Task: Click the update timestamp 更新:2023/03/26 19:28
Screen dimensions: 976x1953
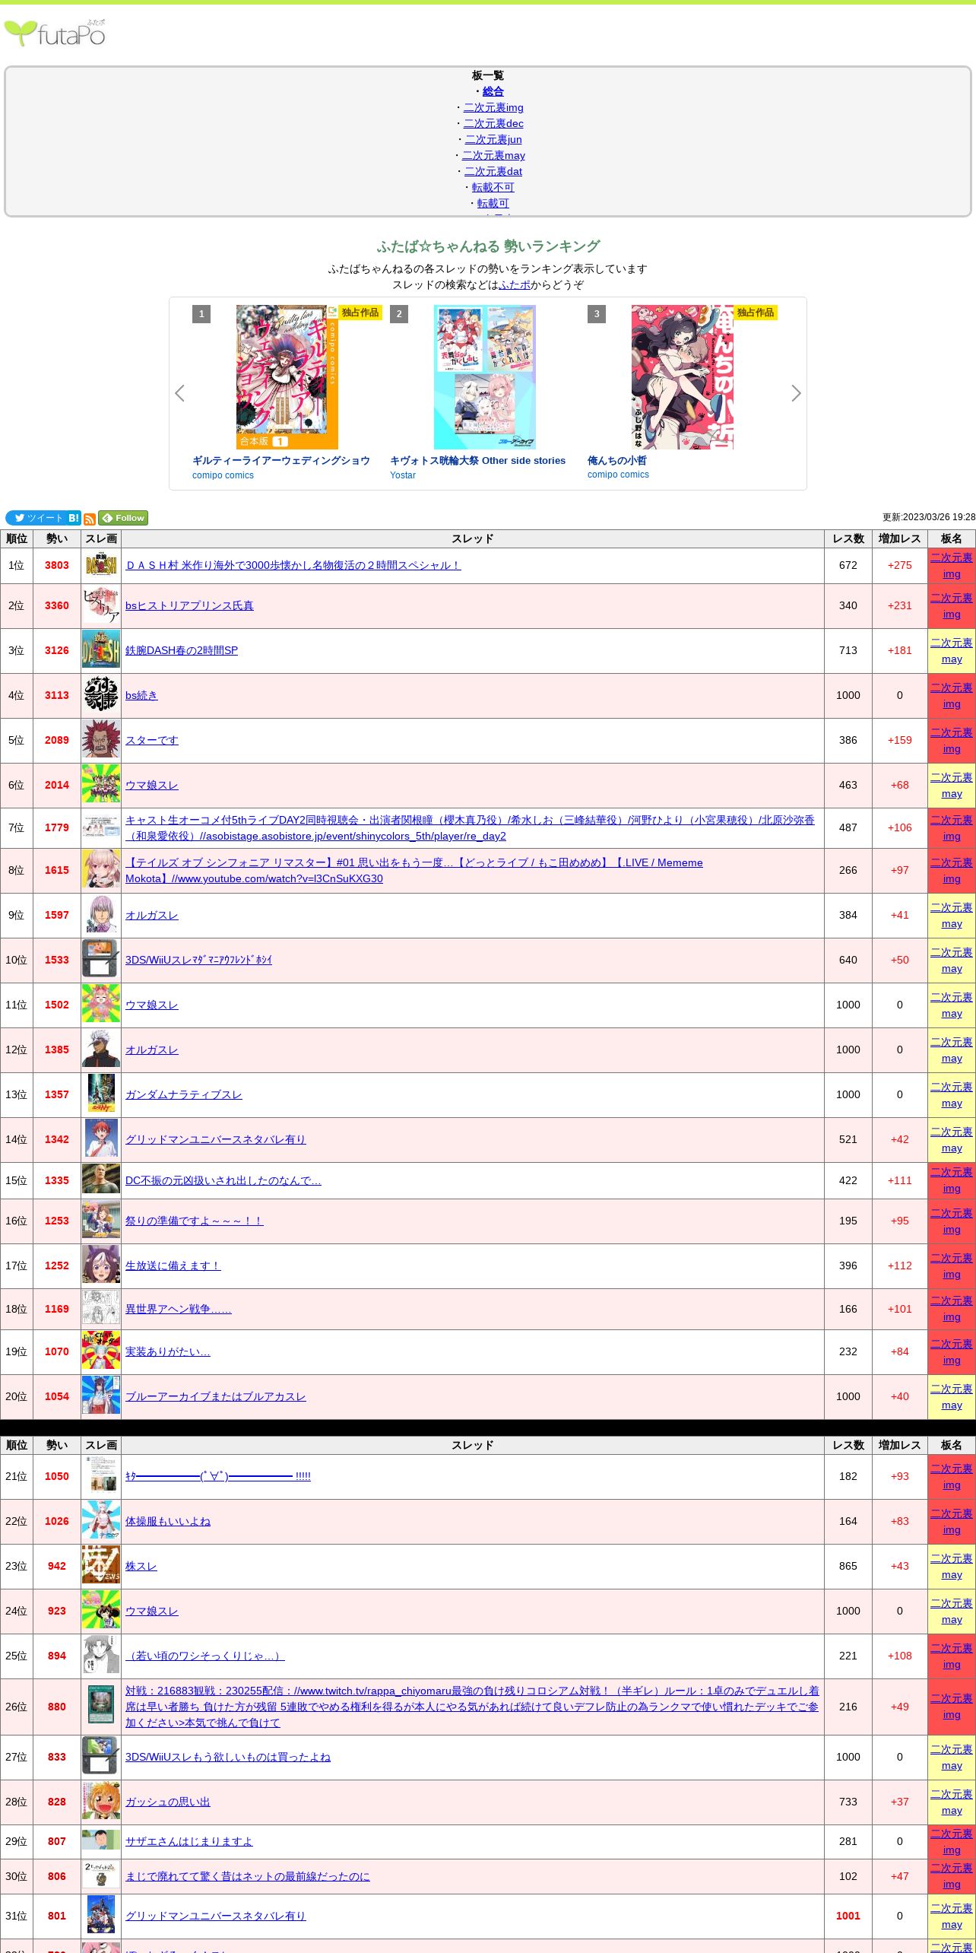Action: click(929, 517)
